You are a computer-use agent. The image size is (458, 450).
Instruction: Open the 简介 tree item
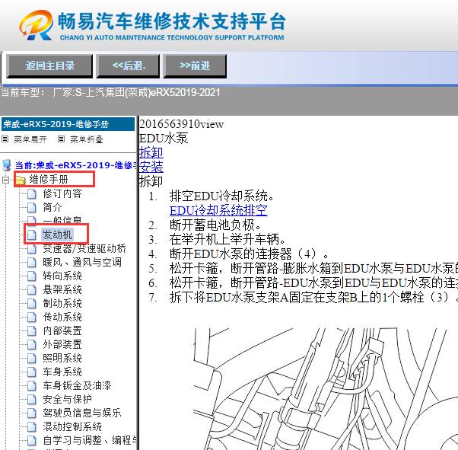click(52, 207)
